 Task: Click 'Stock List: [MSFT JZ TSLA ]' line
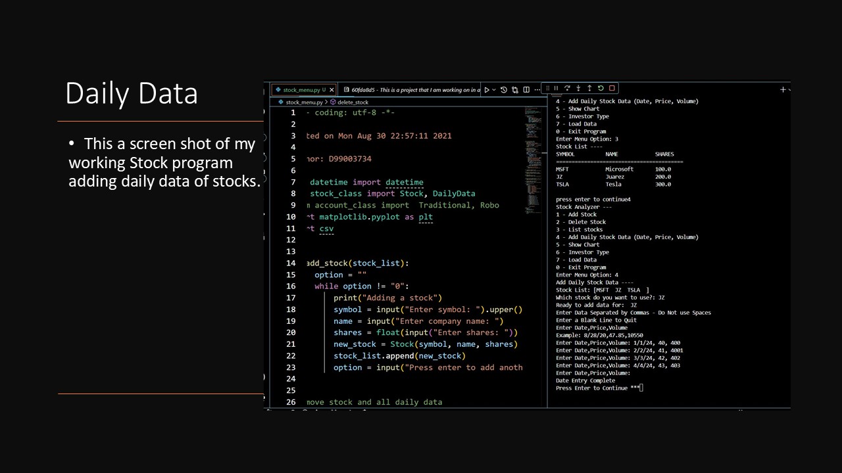click(x=603, y=290)
